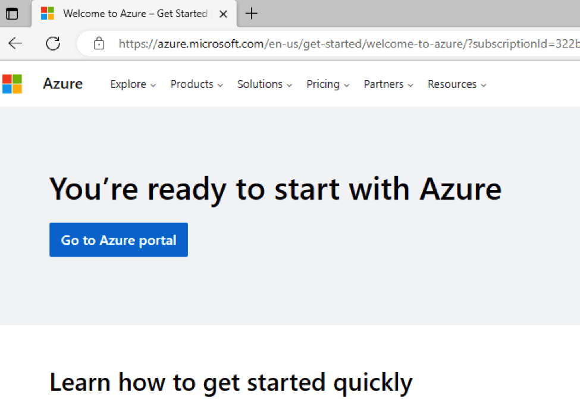
Task: Click the "You're ready to start with Azure" heading
Action: click(x=275, y=189)
